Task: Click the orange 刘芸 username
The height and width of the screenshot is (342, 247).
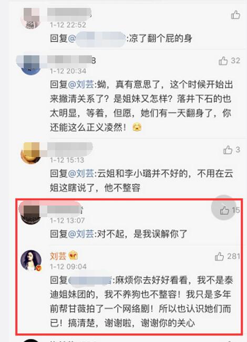Action: click(x=58, y=256)
